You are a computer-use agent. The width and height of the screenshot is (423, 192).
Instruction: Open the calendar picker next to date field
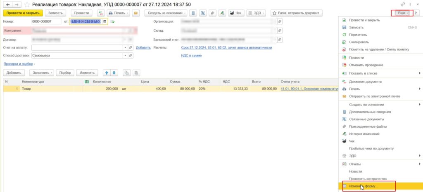click(105, 21)
